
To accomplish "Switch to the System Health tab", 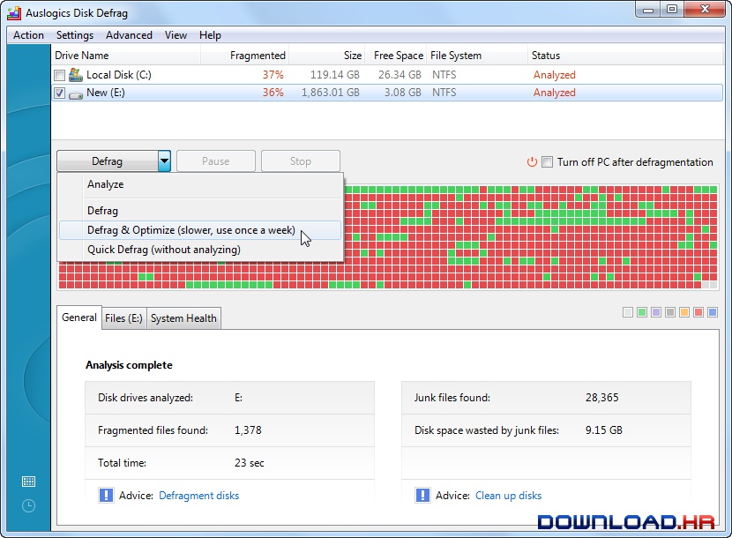I will tap(183, 318).
